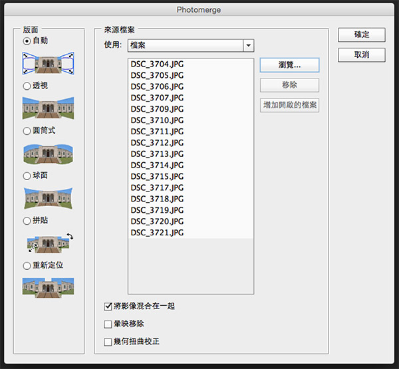Uncheck 將影像混合在一起 checkbox
Screen dimensions: 399x369
pos(108,307)
